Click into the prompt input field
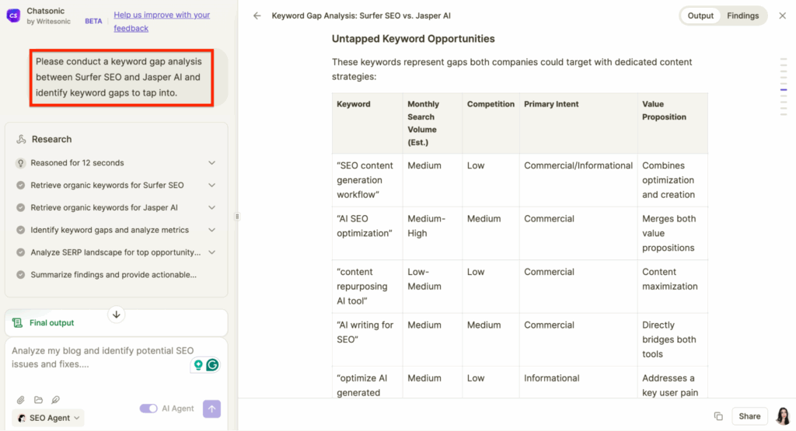This screenshot has height=431, width=796. click(x=102, y=357)
